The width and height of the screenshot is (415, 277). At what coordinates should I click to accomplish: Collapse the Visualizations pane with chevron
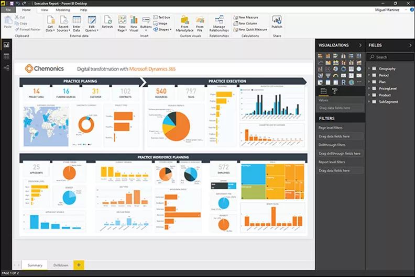[x=360, y=45]
